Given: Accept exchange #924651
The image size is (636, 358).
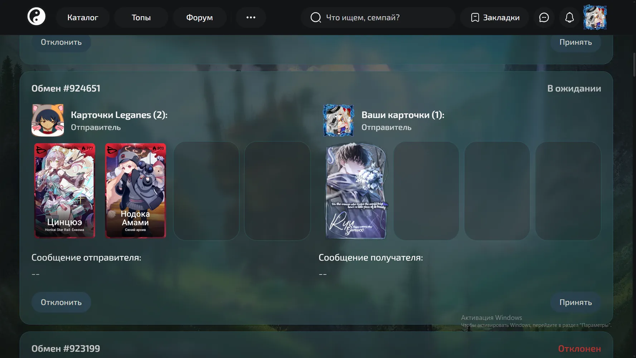Looking at the screenshot, I should click(x=576, y=302).
